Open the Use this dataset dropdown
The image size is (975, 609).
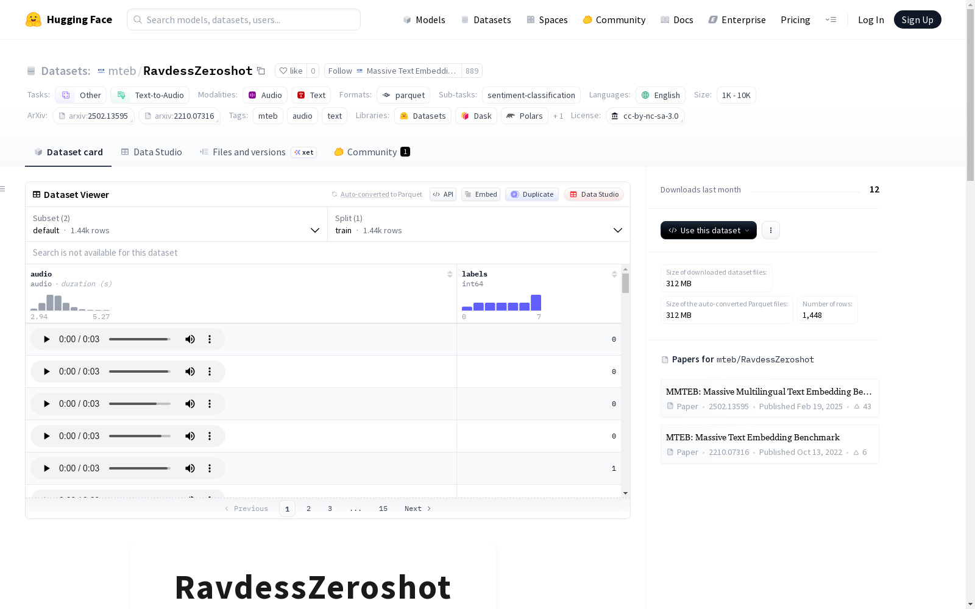pyautogui.click(x=709, y=230)
